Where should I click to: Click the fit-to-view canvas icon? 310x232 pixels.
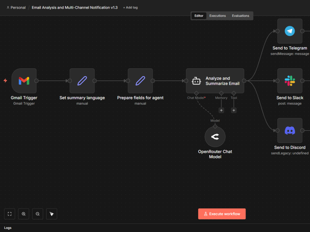tap(10, 214)
